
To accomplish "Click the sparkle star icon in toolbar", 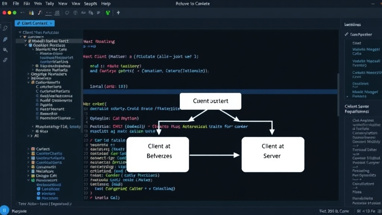I will 118,13.
